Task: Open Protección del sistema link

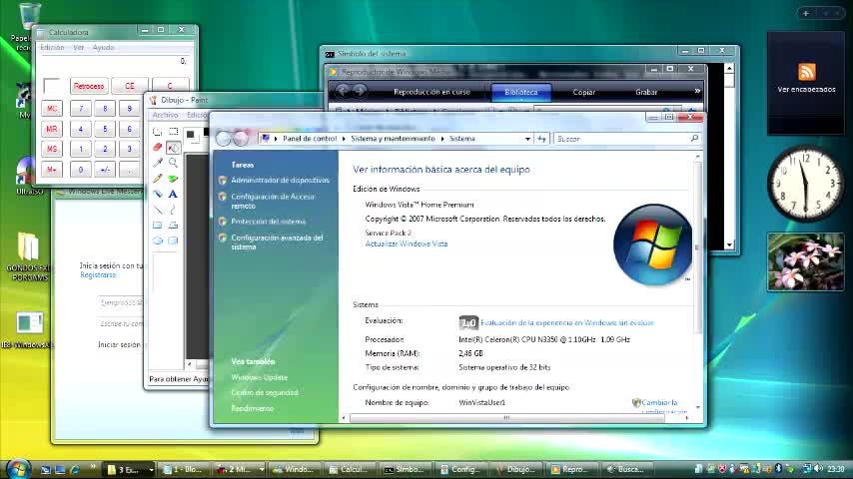Action: (269, 222)
